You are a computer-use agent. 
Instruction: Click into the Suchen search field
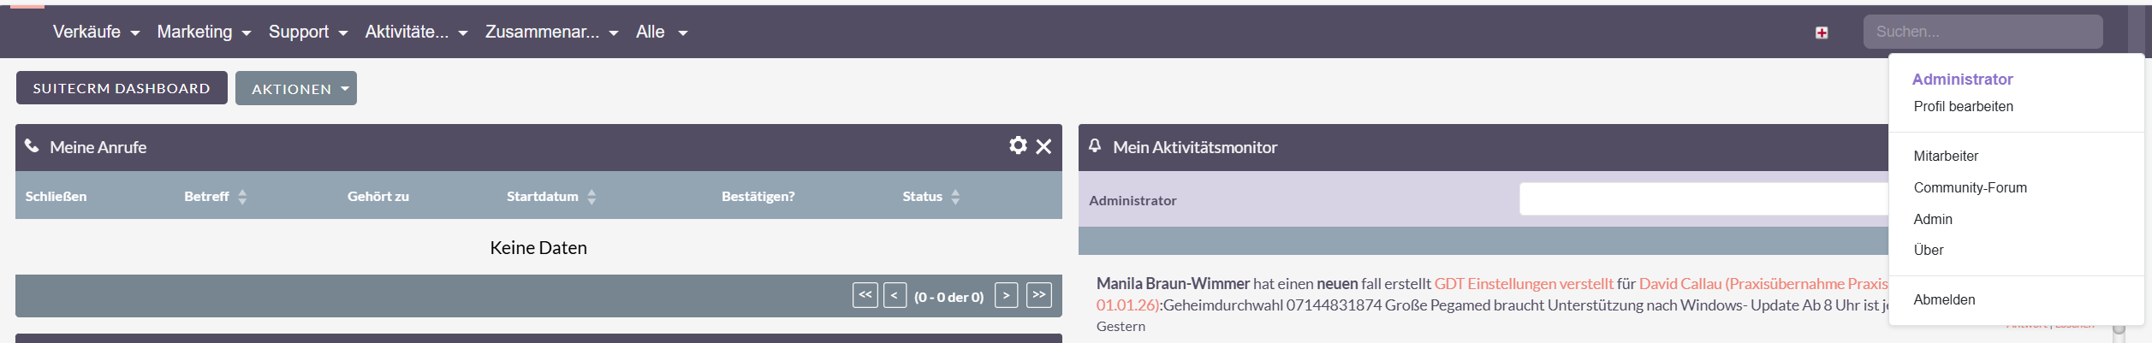click(1982, 33)
